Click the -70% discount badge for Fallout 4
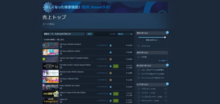Image resolution: width=220 pixels, height=104 pixels. (x=116, y=94)
